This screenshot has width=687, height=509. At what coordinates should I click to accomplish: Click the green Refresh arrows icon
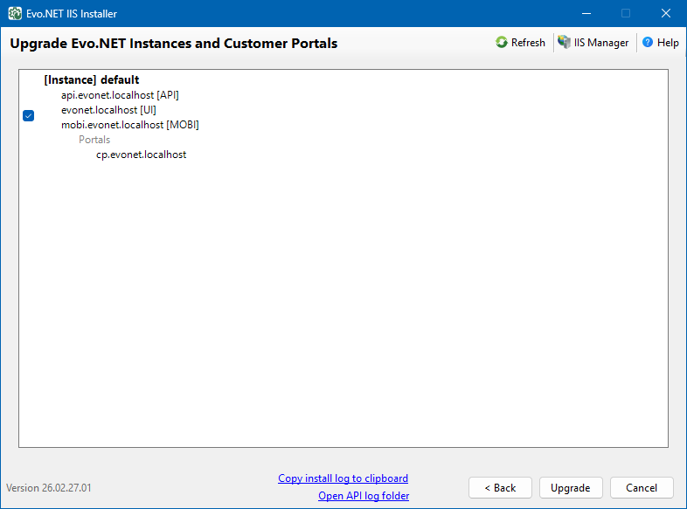click(501, 43)
